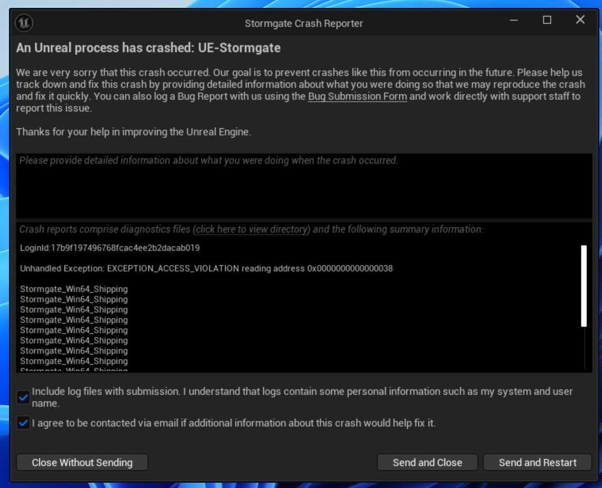The width and height of the screenshot is (602, 488).
Task: Grab the crash summary scrollbar thumb
Action: coord(584,286)
